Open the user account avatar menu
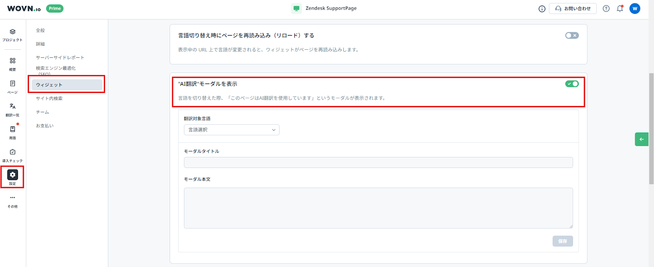654x267 pixels. coord(634,9)
